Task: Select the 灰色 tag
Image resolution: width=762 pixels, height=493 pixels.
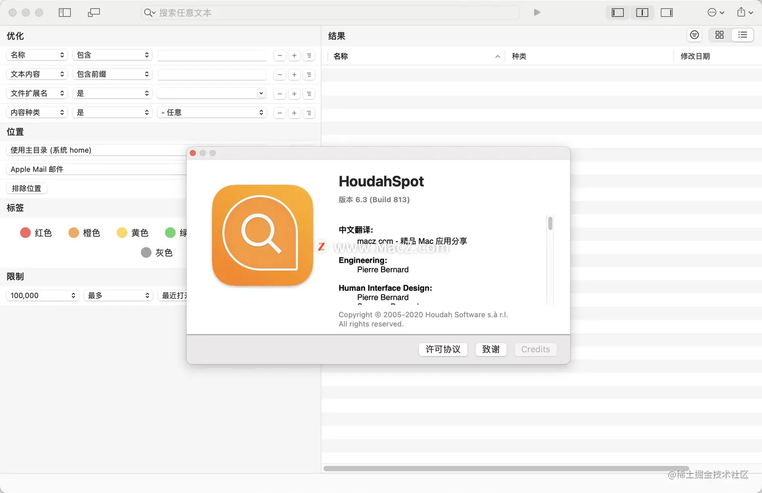Action: click(x=157, y=252)
